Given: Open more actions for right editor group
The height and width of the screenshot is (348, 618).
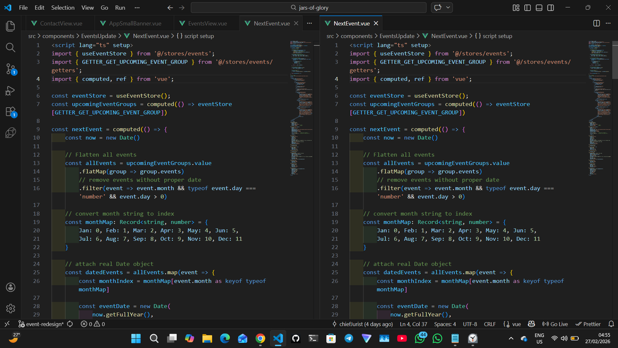Looking at the screenshot, I should pyautogui.click(x=608, y=24).
